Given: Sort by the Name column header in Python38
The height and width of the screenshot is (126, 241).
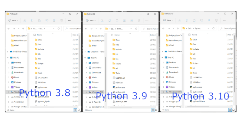Looking at the screenshot, I should click(x=40, y=35).
